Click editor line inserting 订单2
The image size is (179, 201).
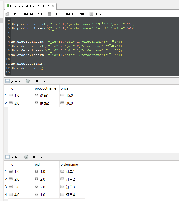tap(67, 46)
